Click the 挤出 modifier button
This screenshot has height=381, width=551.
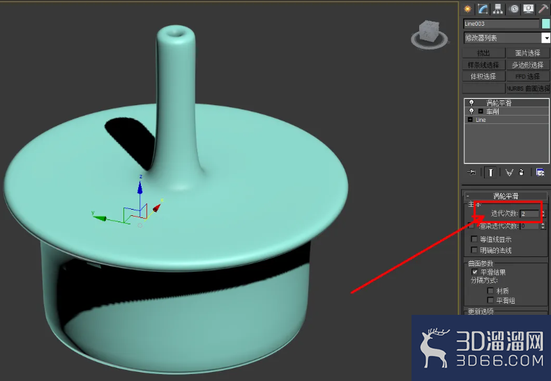point(483,53)
